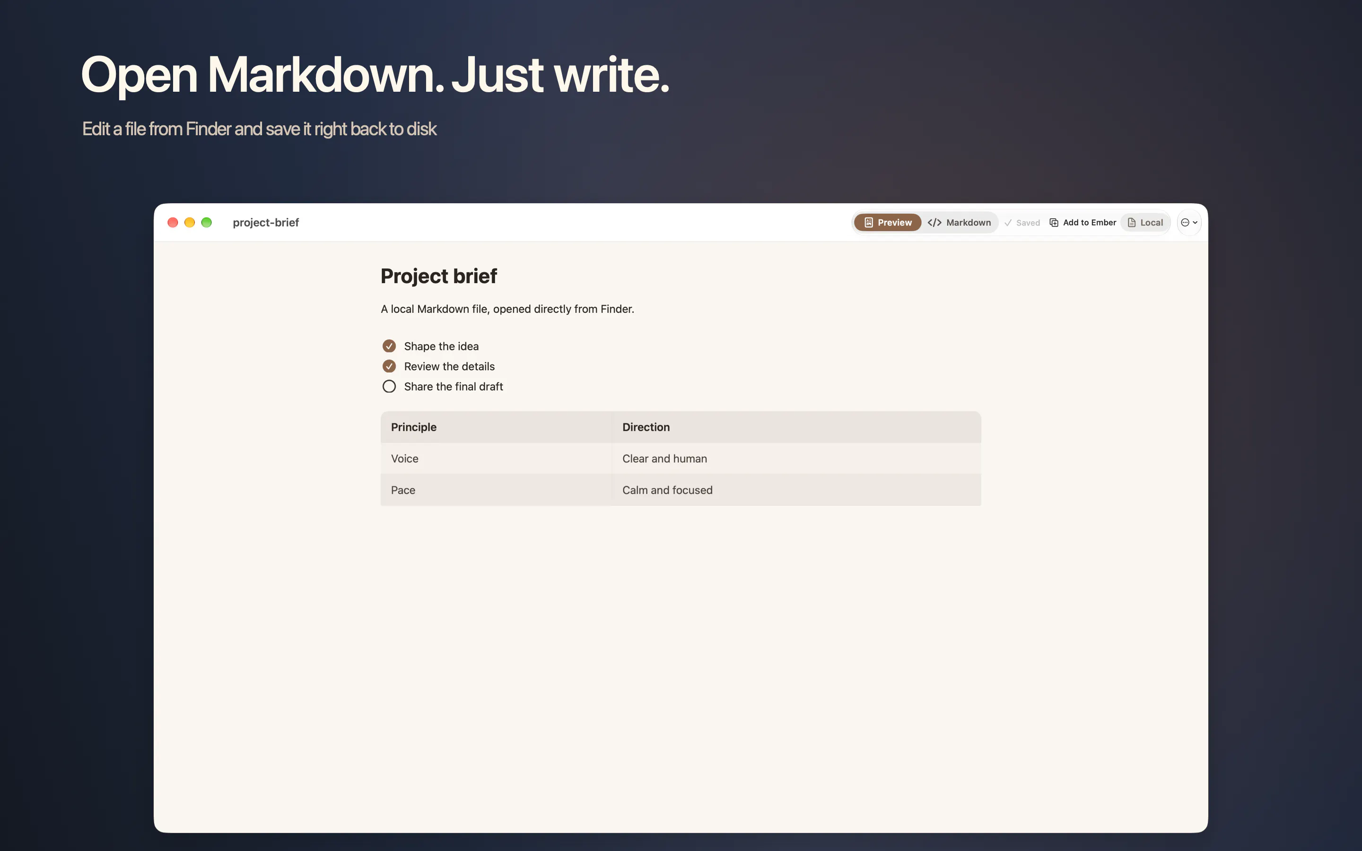The image size is (1362, 851).
Task: Click the green full screen window button
Action: click(x=207, y=222)
